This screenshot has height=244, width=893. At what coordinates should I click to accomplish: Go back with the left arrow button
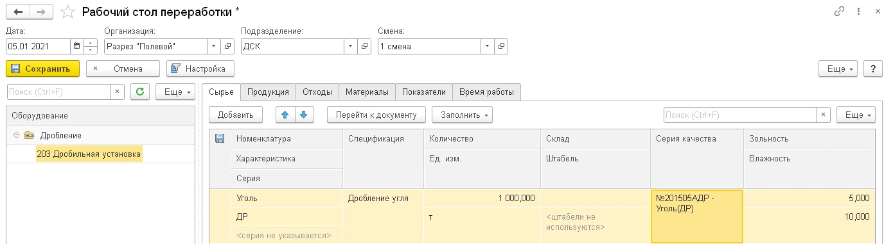point(17,12)
